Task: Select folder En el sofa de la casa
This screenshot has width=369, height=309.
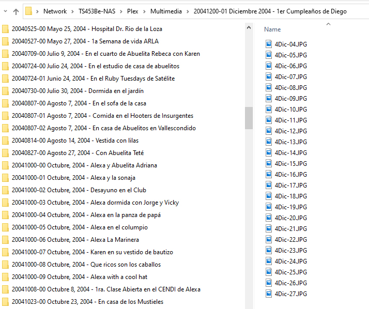Action: 79,103
